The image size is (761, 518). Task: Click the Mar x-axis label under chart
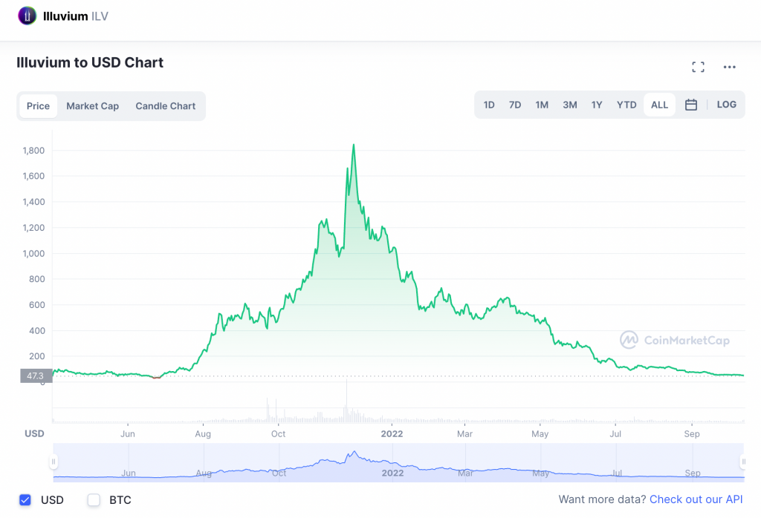click(x=464, y=433)
